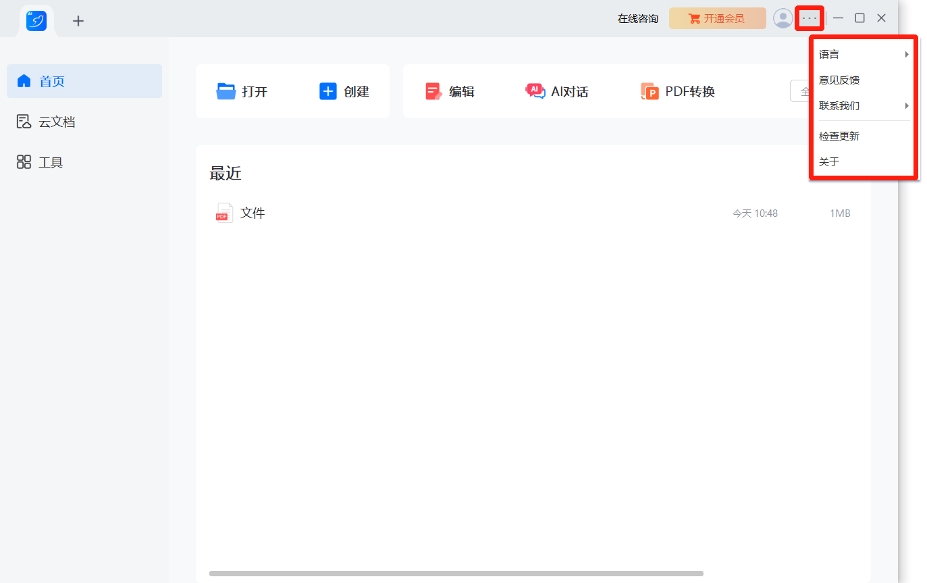Click the 编辑 edit button

click(450, 91)
